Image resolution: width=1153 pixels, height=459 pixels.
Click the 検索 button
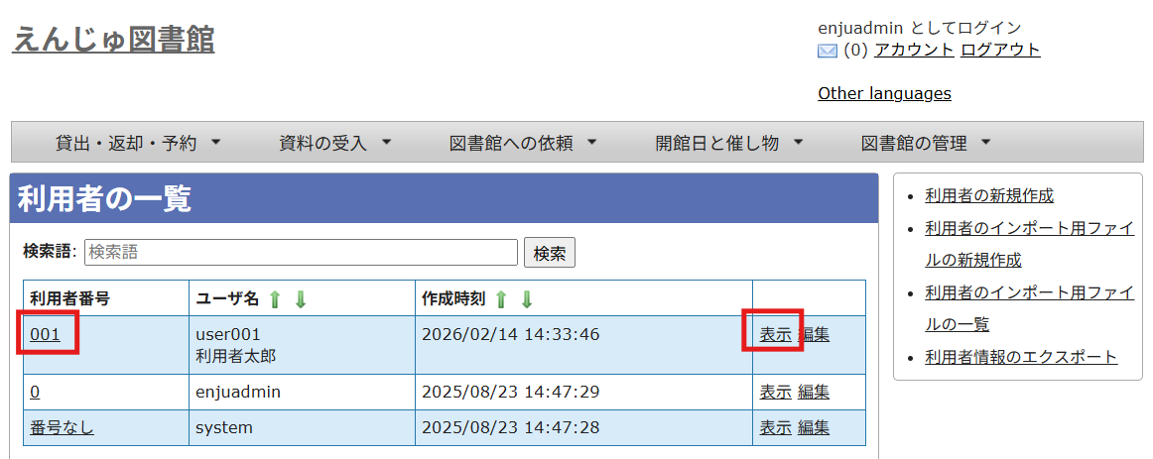pos(550,253)
